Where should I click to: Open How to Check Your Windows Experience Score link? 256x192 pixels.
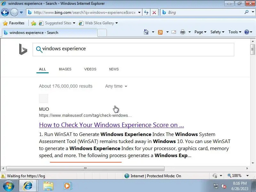pyautogui.click(x=111, y=125)
